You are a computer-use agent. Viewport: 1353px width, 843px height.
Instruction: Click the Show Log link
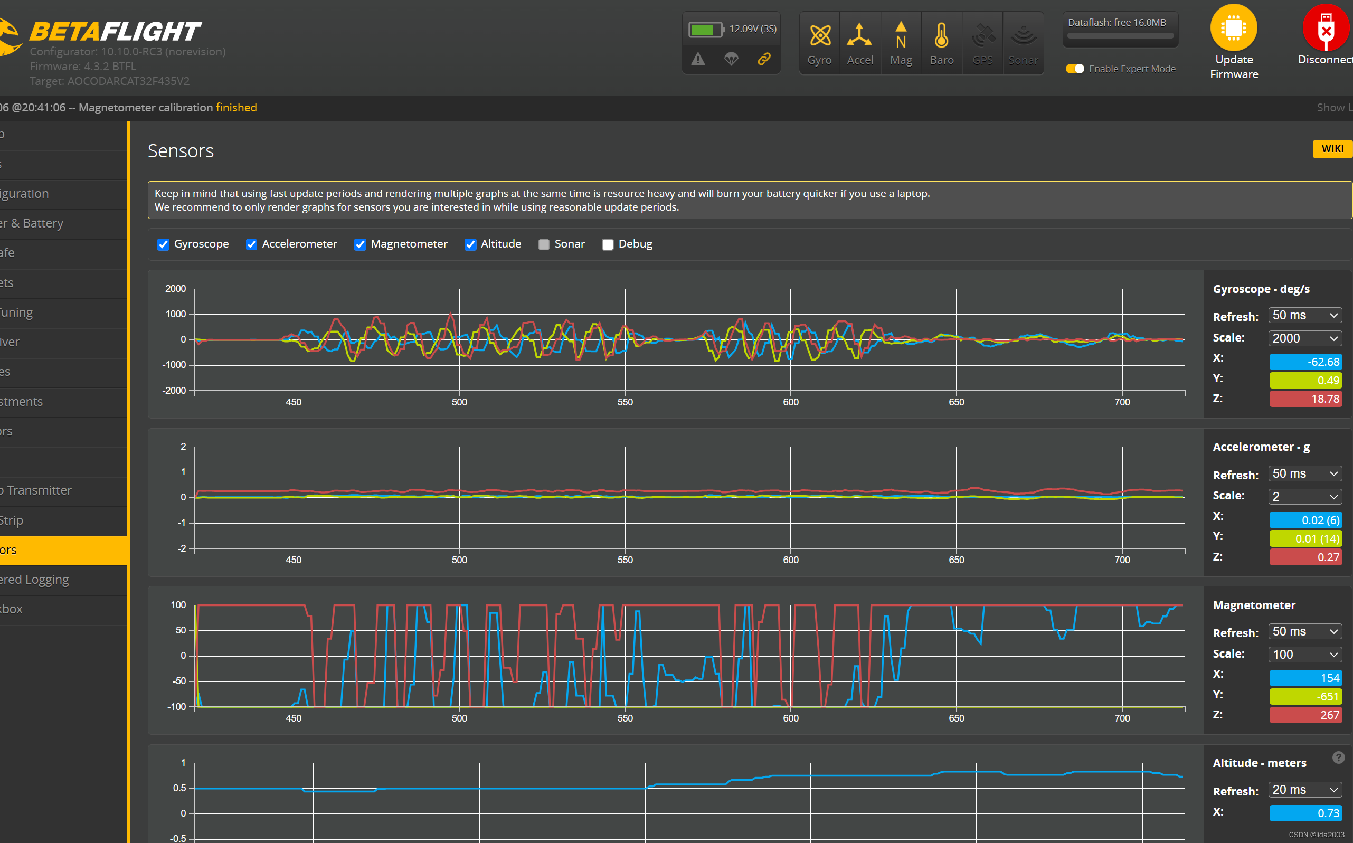tap(1335, 108)
